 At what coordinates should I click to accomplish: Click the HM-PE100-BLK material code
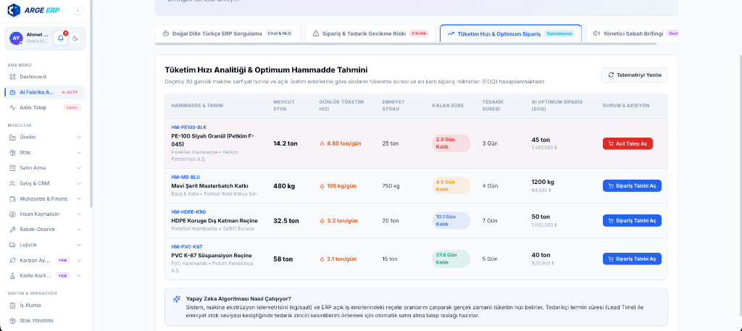[x=189, y=127]
